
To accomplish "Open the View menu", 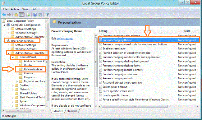I will click(x=25, y=9).
